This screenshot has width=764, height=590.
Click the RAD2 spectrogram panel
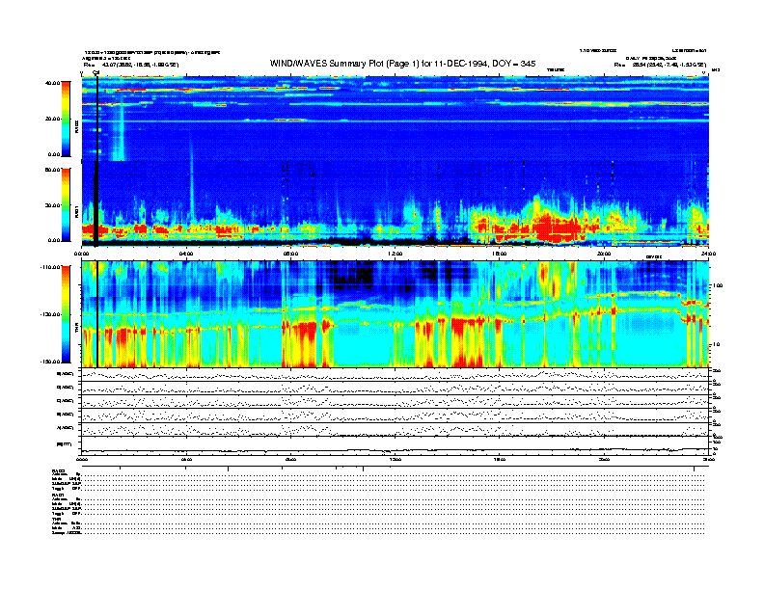point(396,119)
